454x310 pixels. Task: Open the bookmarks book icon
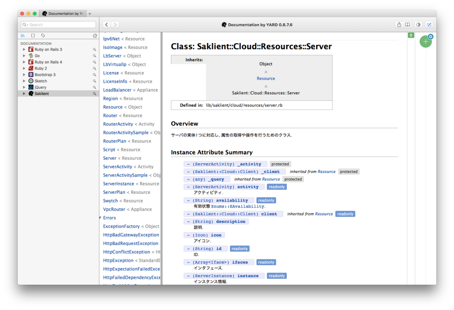tap(407, 25)
